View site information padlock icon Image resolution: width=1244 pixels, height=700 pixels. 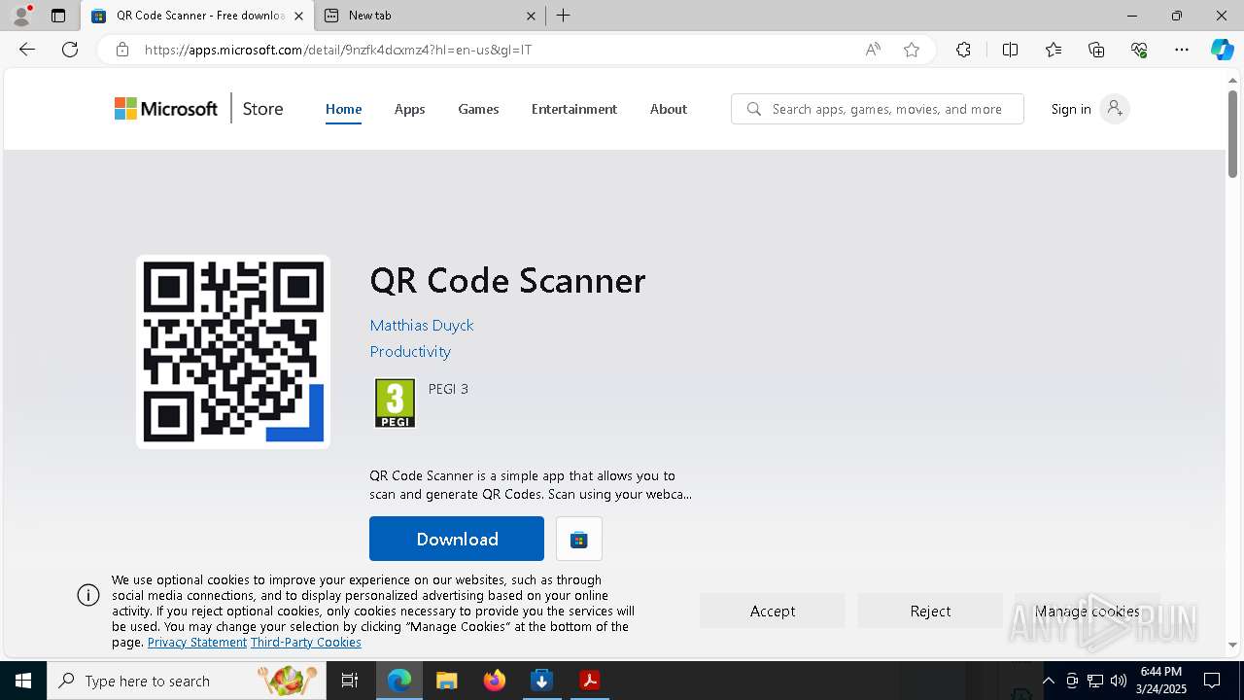tap(122, 50)
